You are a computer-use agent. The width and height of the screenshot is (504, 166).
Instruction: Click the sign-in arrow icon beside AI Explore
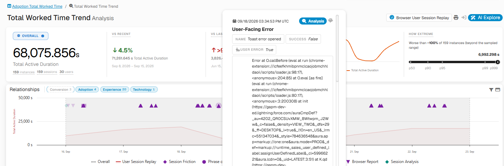[464, 17]
